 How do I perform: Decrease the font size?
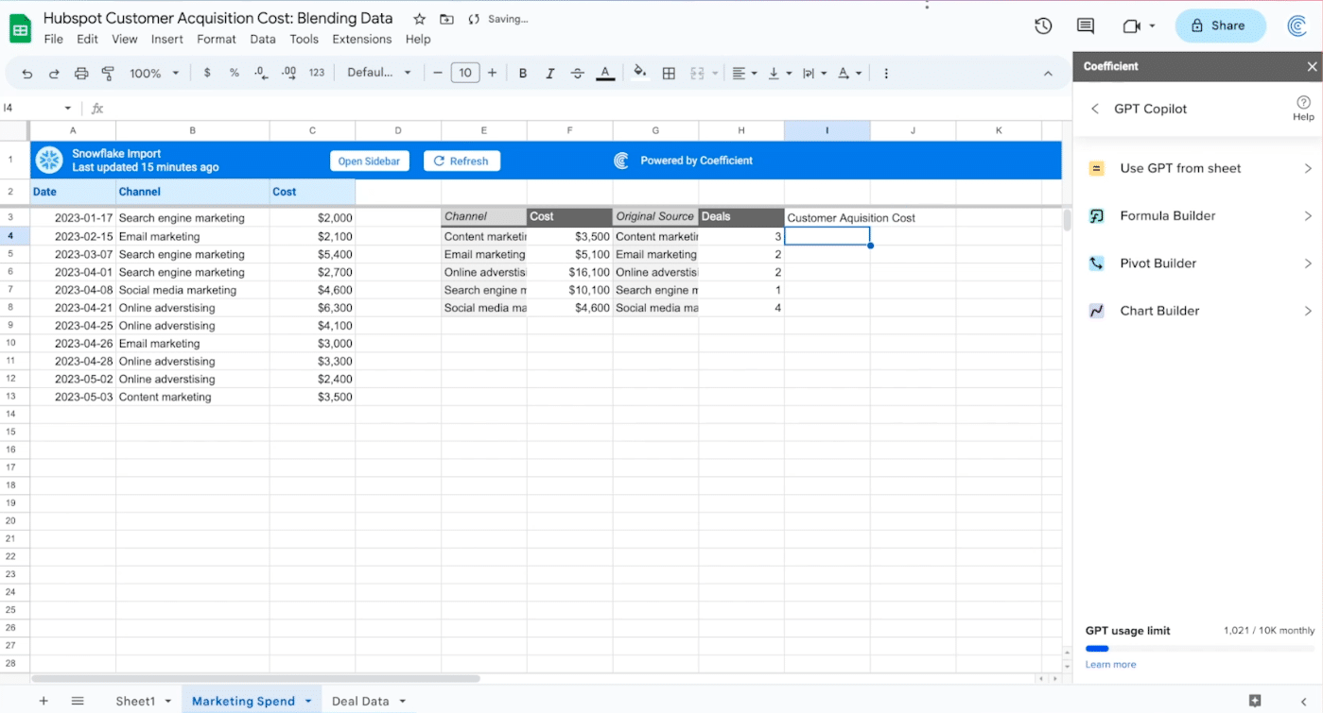pyautogui.click(x=437, y=73)
